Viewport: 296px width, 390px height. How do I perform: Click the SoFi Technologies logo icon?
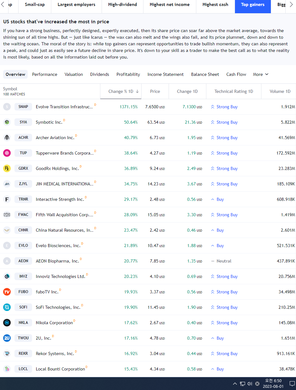(x=7, y=307)
